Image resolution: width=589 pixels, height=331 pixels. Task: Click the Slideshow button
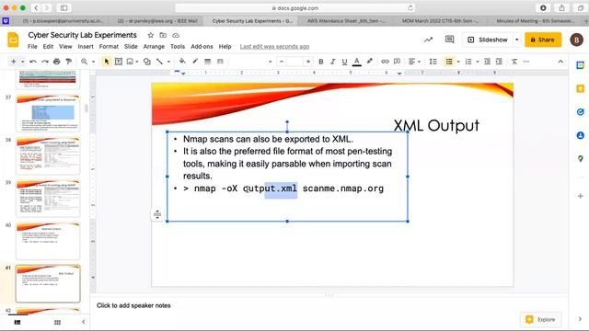[488, 40]
